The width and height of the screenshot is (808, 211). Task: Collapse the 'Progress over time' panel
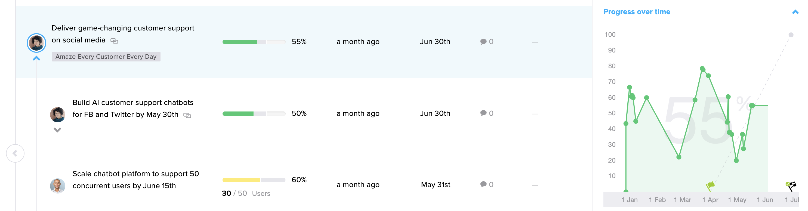tap(796, 12)
